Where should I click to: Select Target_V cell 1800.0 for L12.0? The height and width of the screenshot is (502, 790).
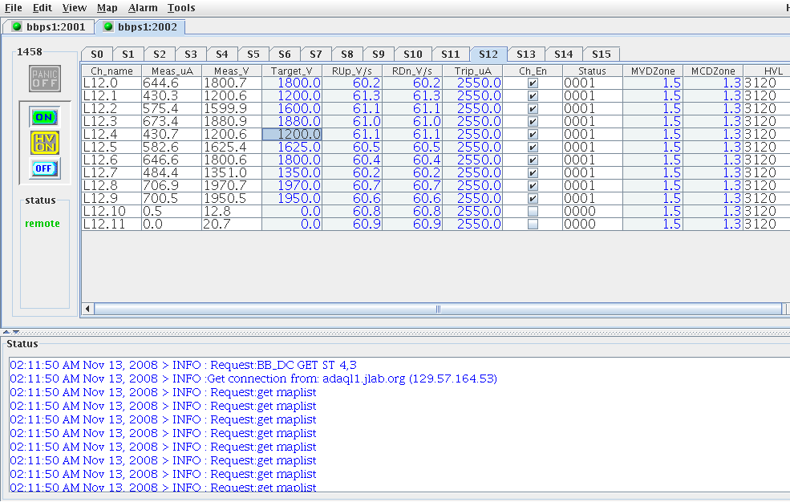click(292, 83)
